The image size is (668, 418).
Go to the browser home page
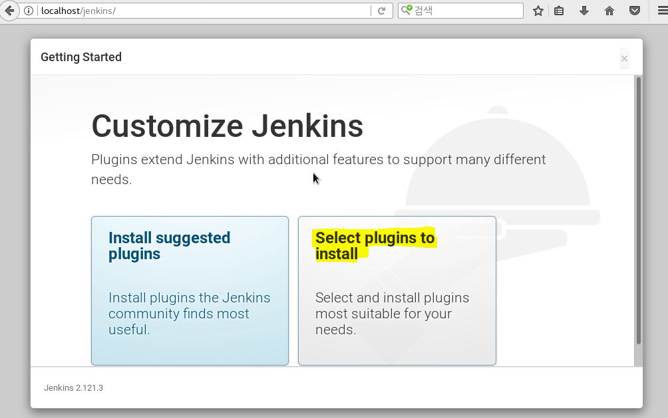(609, 11)
